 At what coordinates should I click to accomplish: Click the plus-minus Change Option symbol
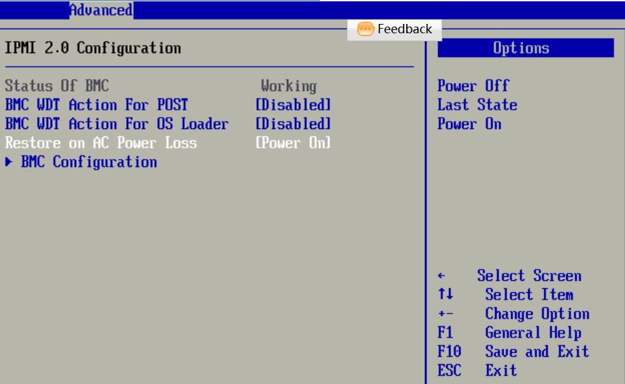(x=446, y=314)
